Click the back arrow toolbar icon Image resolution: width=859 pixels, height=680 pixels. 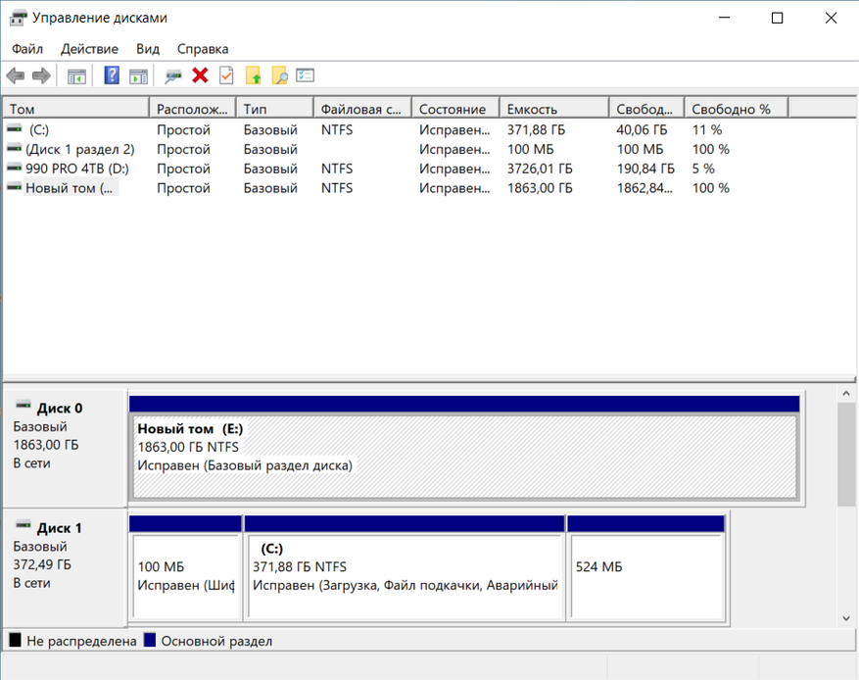(x=15, y=75)
